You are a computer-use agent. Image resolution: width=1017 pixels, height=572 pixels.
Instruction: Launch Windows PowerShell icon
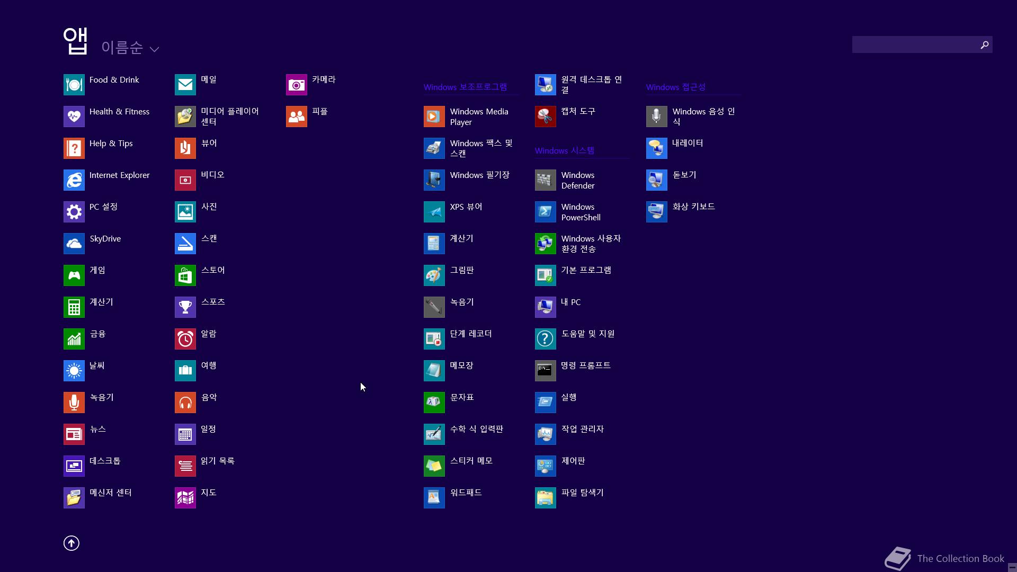tap(546, 212)
